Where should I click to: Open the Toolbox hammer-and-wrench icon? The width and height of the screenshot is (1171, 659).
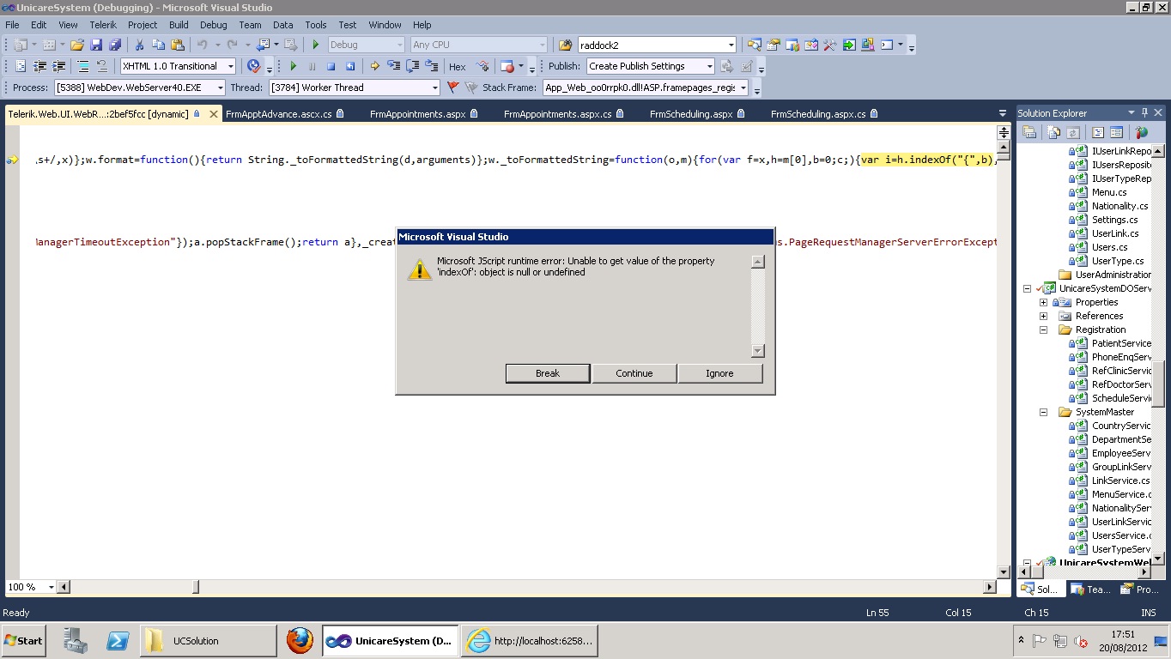pyautogui.click(x=830, y=45)
